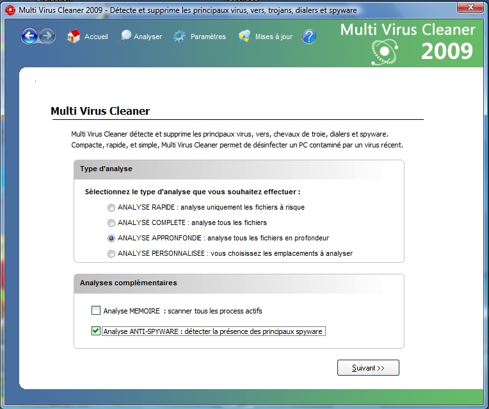Click the ANALYSE RAPIDE description text
489x409 pixels.
pos(211,207)
